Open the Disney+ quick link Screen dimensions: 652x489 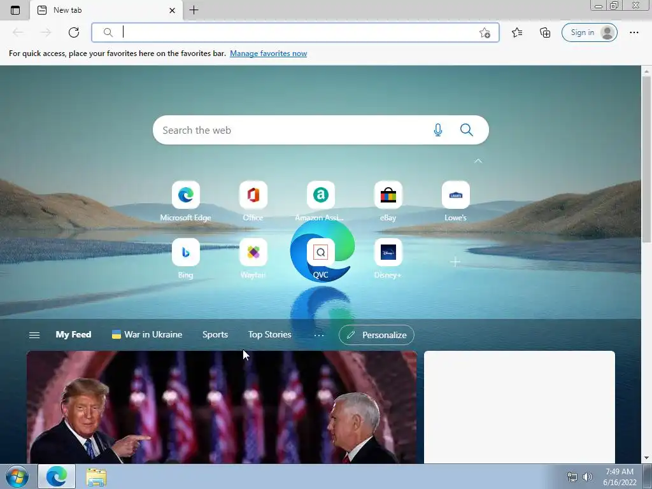point(388,259)
